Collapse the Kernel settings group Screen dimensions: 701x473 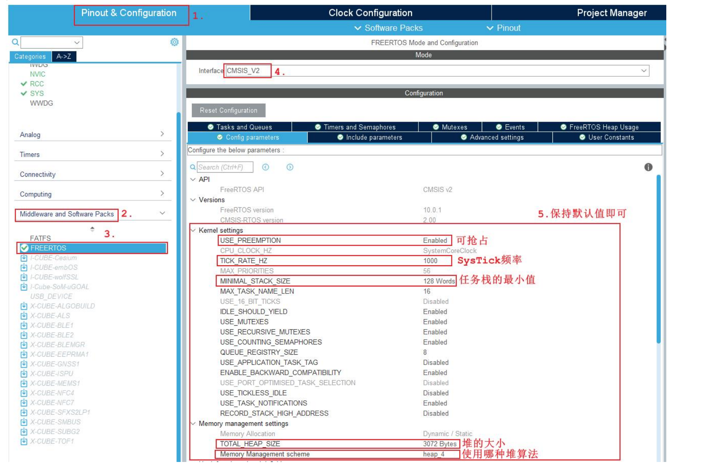(x=193, y=230)
